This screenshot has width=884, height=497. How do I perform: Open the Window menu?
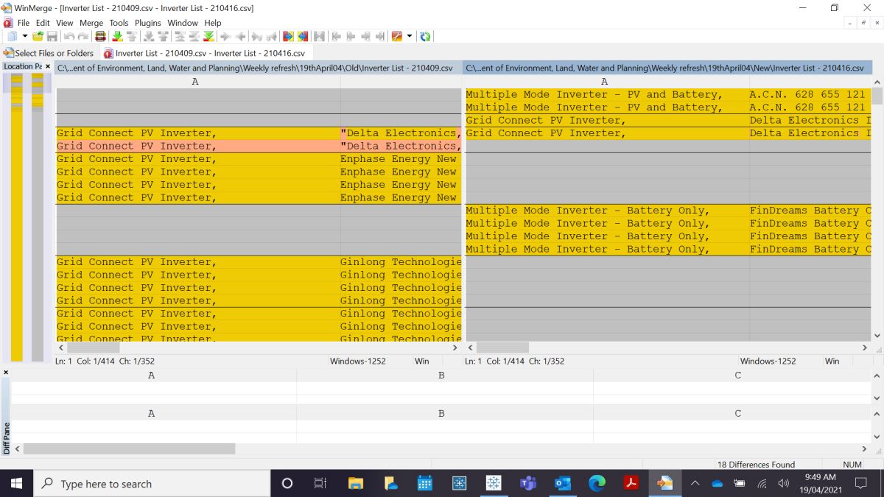click(x=183, y=23)
